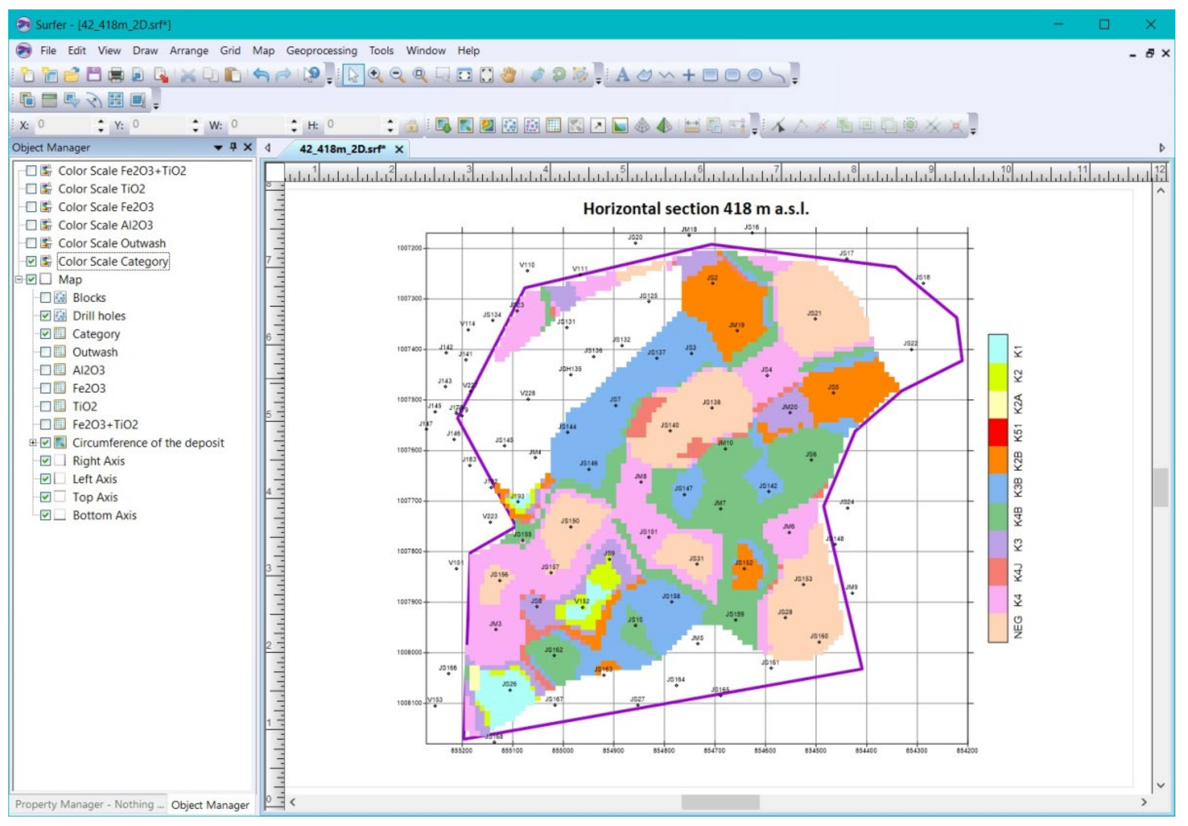
Task: Click the Zoom In magnifier icon
Action: pos(375,75)
